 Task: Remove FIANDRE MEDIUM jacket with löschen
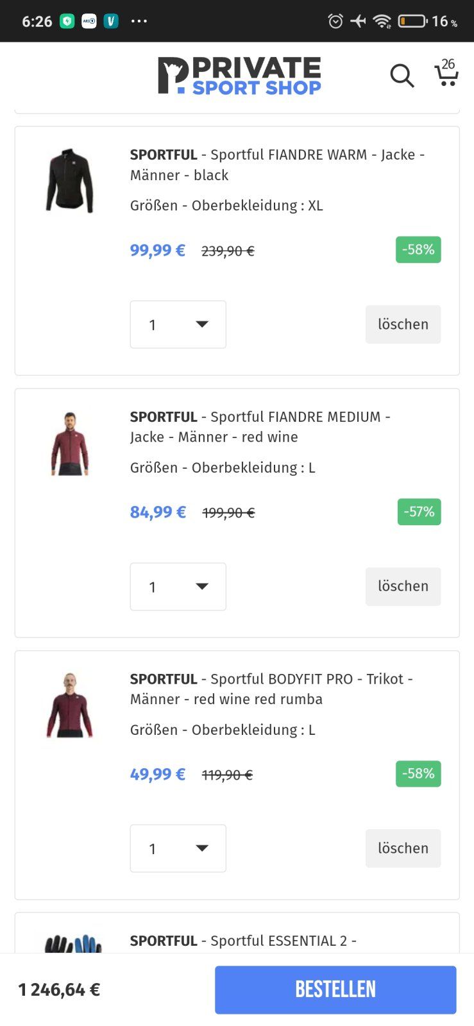coord(403,586)
